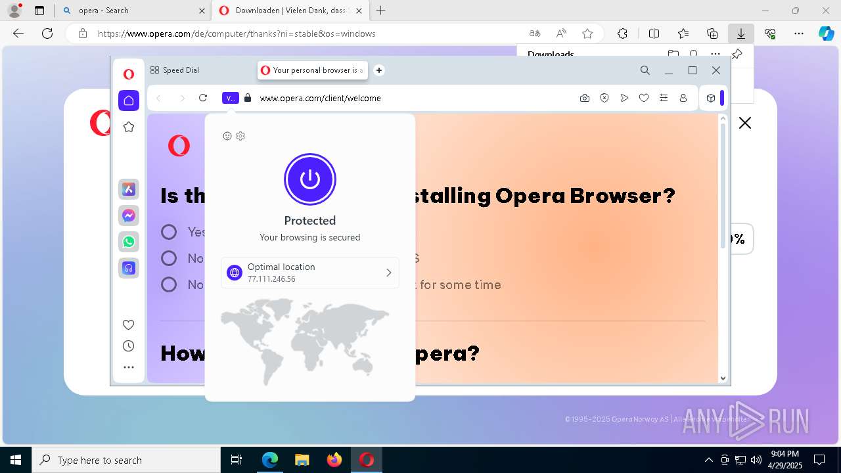Open Opera account profile icon
The width and height of the screenshot is (841, 473).
683,98
